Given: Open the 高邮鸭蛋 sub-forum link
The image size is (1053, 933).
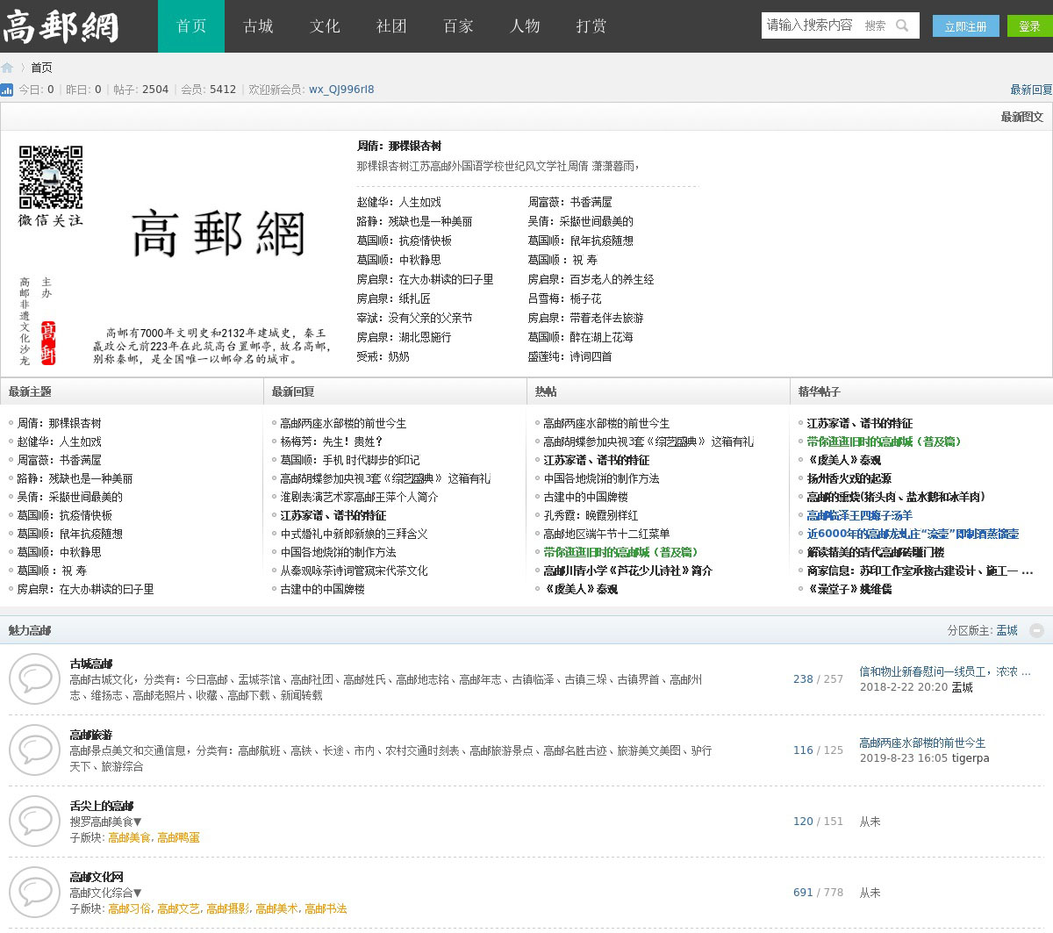Looking at the screenshot, I should [x=178, y=837].
